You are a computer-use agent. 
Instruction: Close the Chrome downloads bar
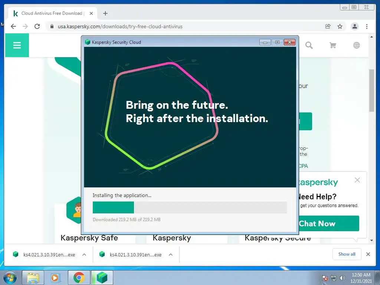tap(368, 254)
